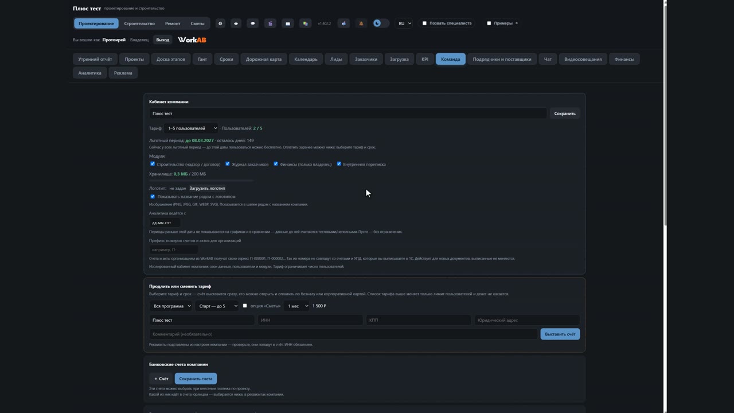This screenshot has width=734, height=413.
Task: Enable the опция «Сметы» checkbox
Action: point(245,306)
